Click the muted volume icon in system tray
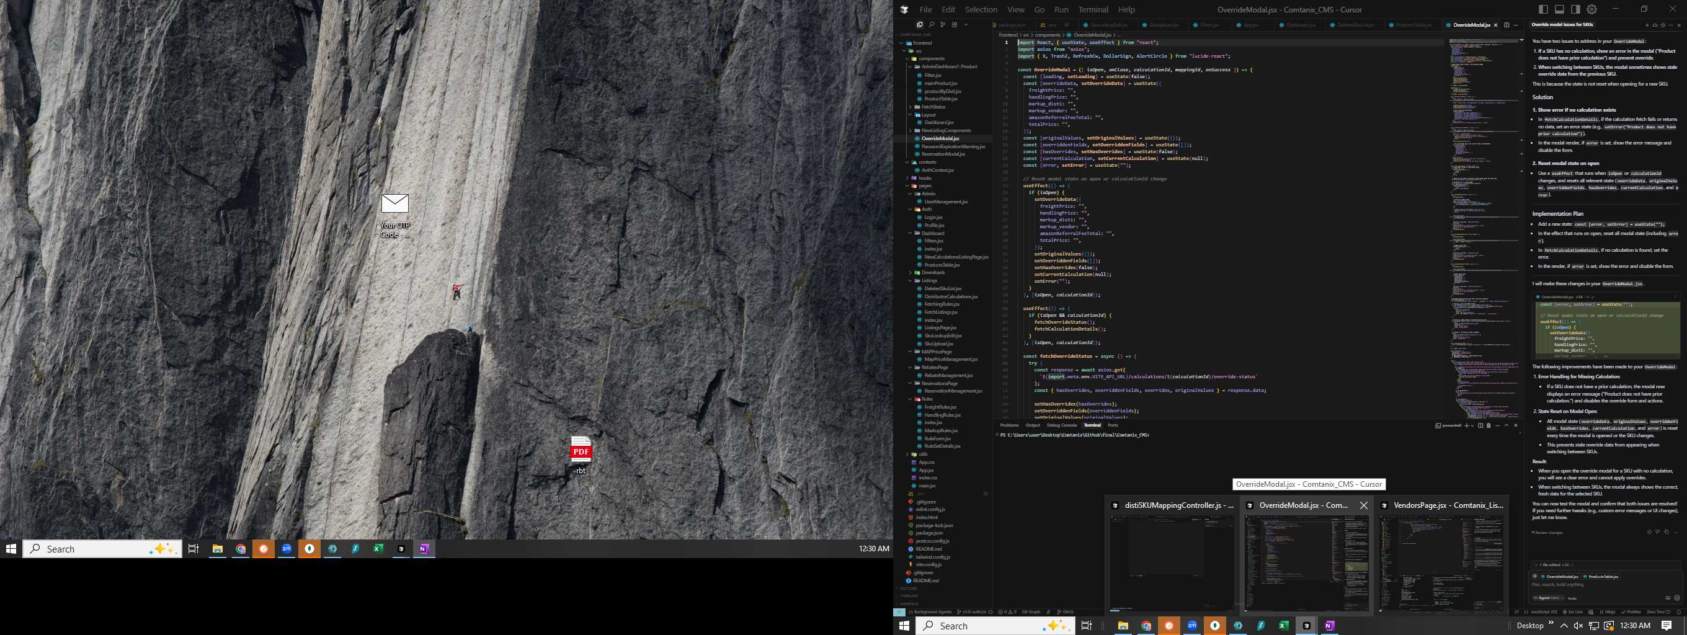 (1578, 626)
